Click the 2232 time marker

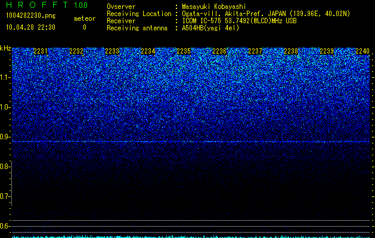(x=76, y=51)
